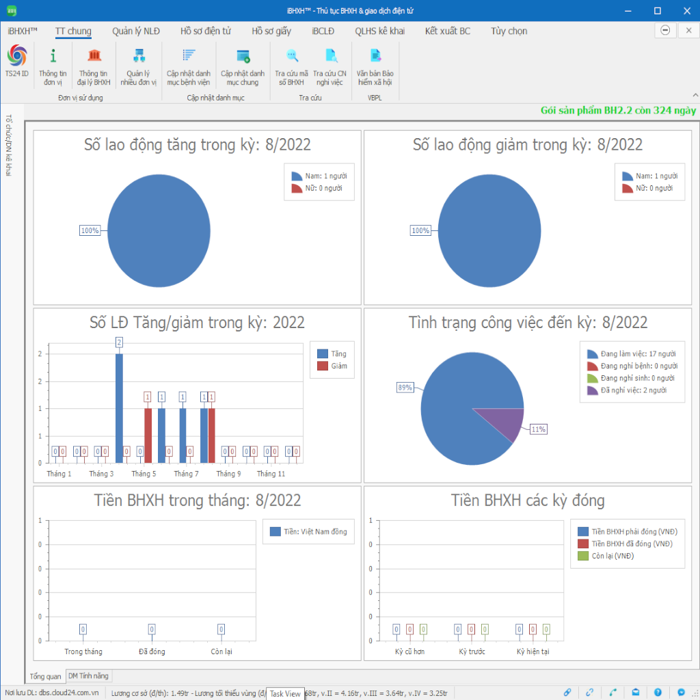Click the help question mark icon
This screenshot has width=700, height=700.
click(x=658, y=692)
